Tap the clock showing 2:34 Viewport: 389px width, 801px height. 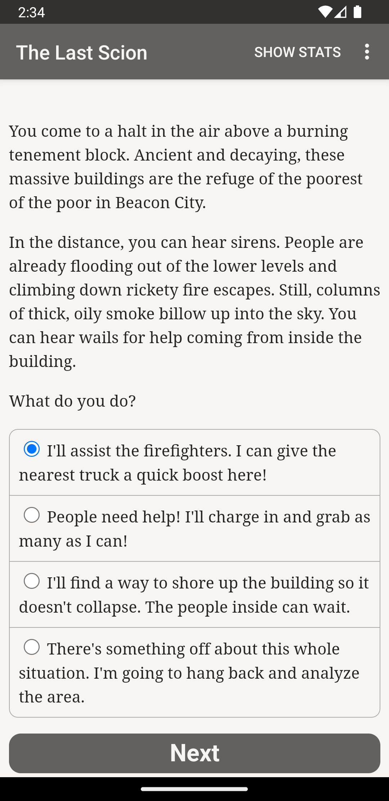(x=31, y=12)
